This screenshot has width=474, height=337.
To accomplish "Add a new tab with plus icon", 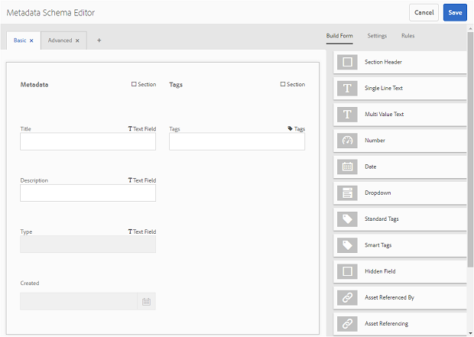I will (99, 41).
